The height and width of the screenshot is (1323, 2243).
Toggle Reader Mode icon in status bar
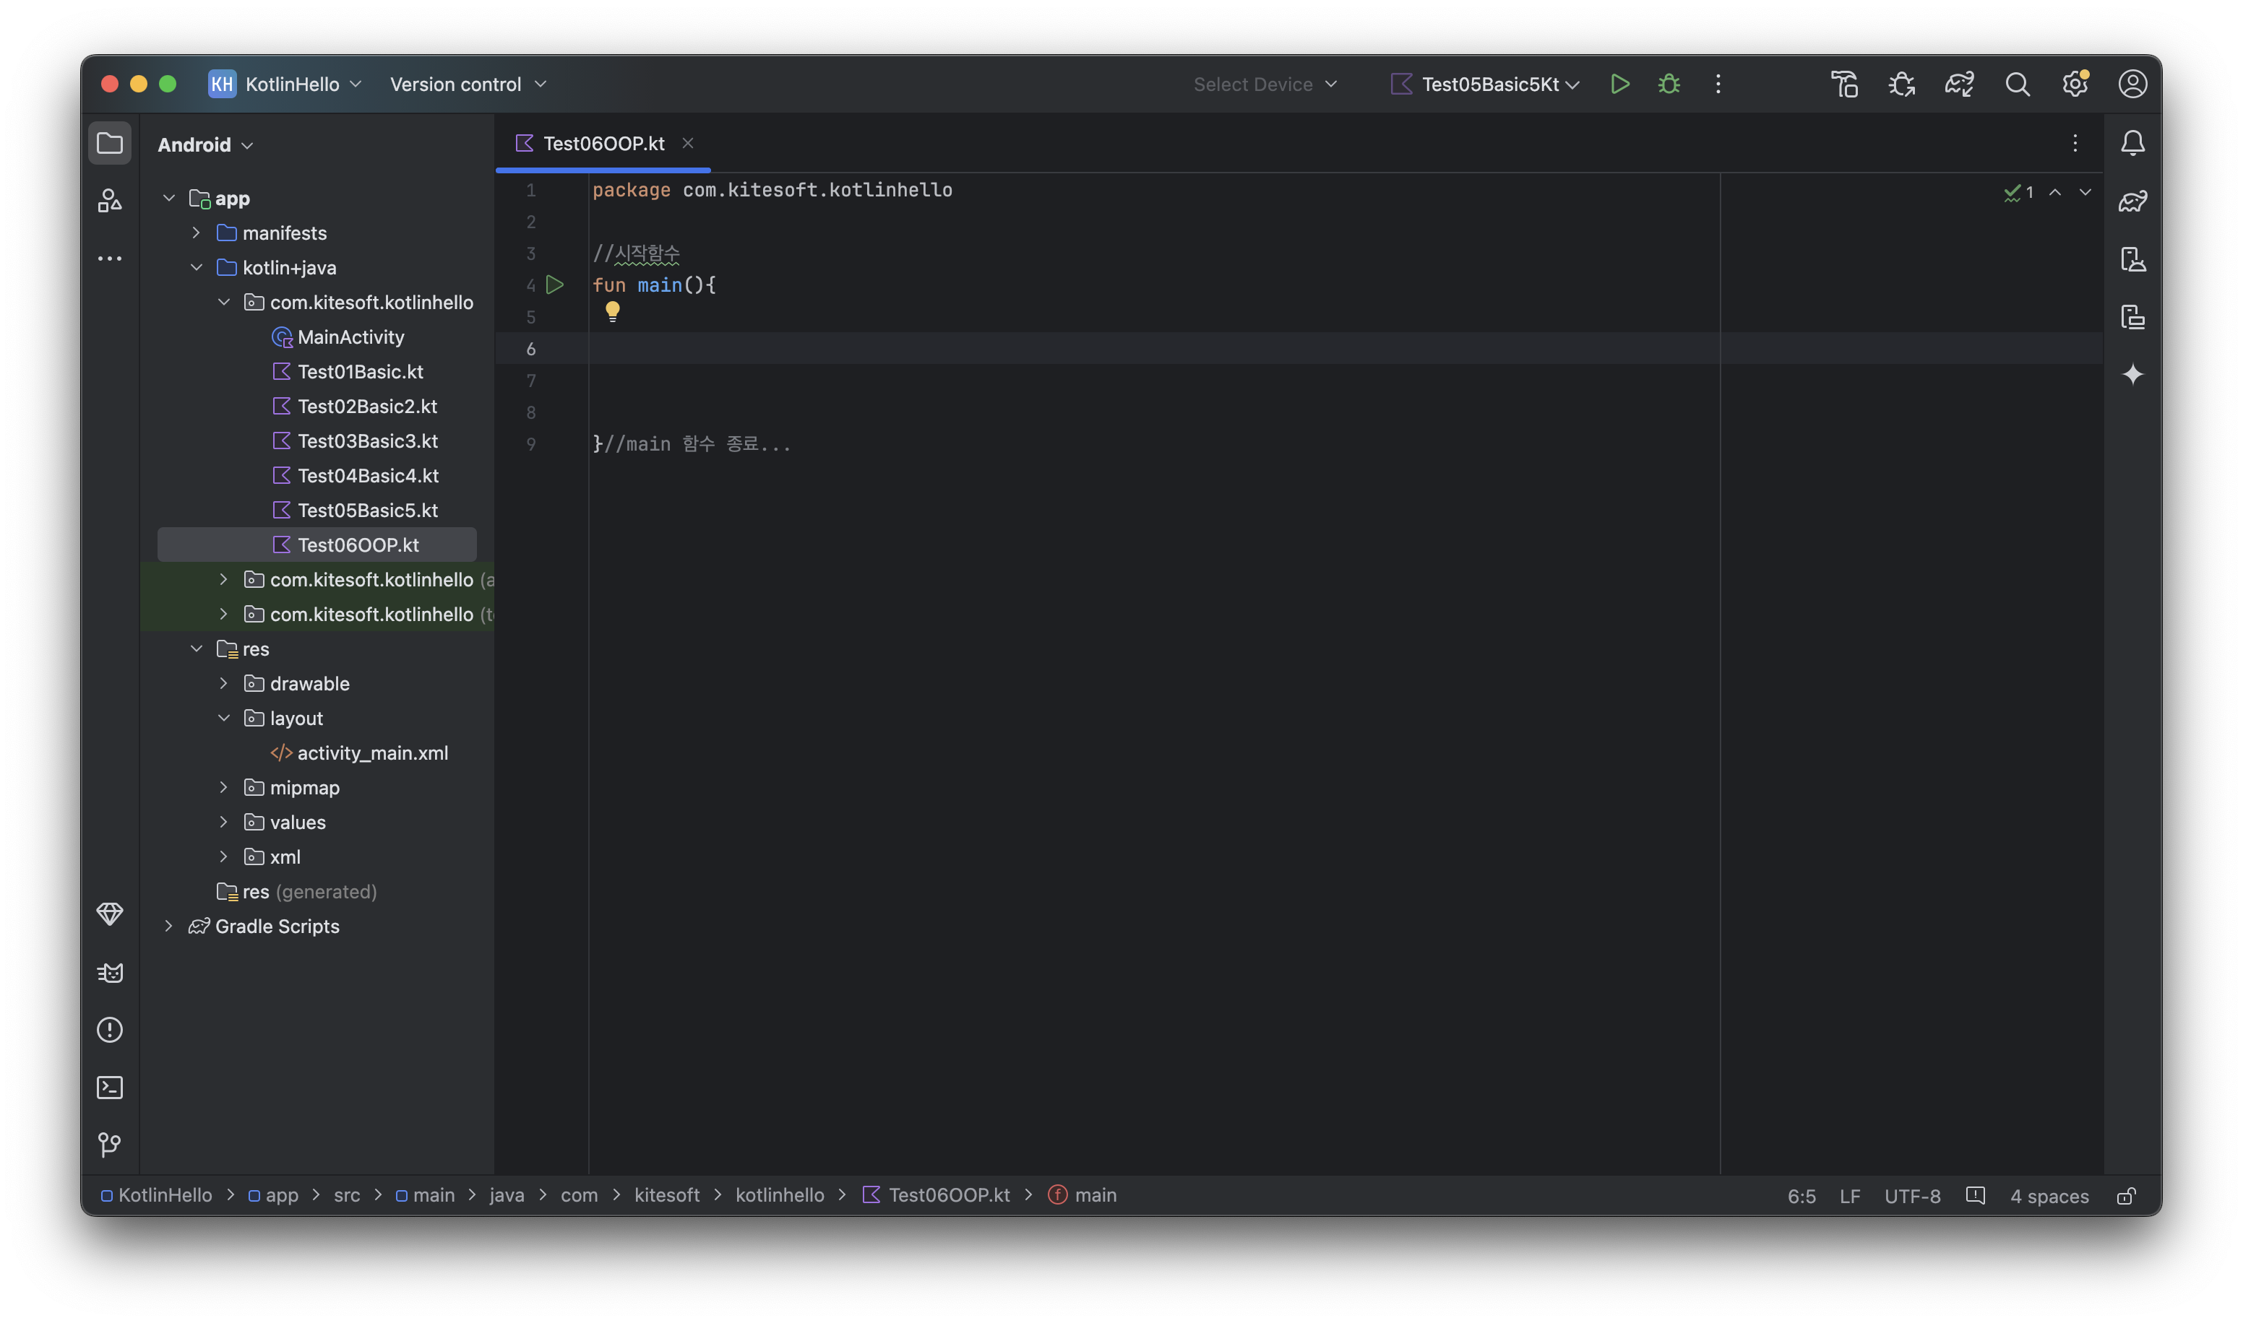point(1976,1195)
